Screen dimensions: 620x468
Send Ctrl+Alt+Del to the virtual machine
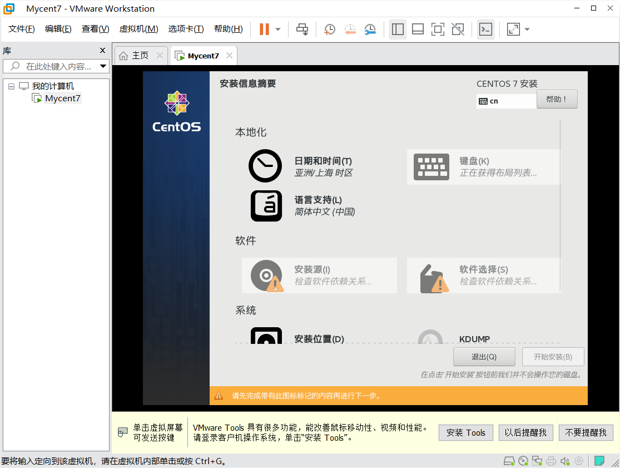click(302, 29)
